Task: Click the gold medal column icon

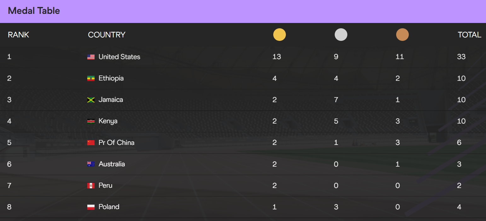Action: click(280, 35)
